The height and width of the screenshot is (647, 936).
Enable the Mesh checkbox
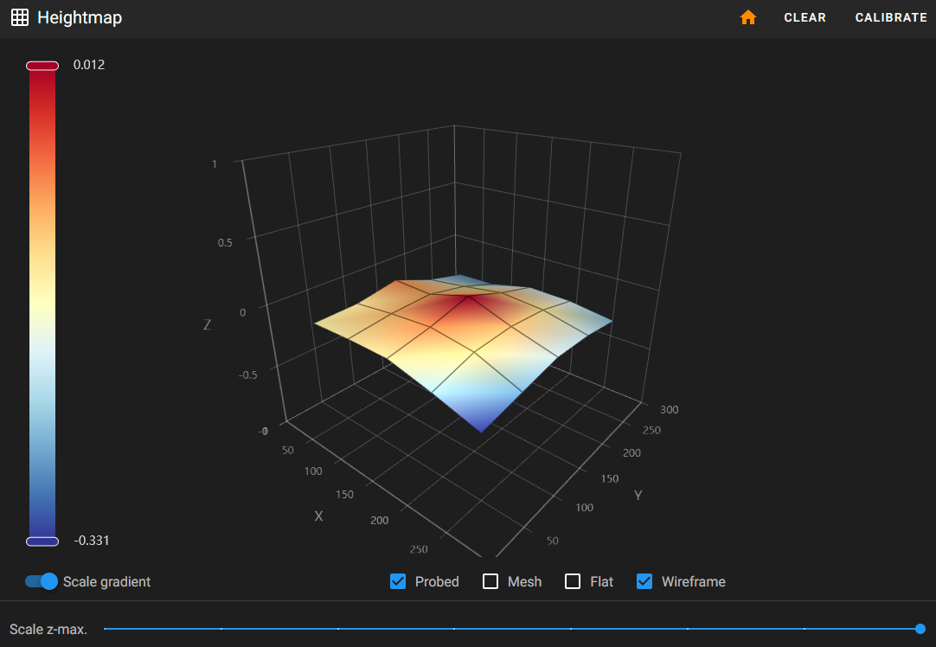coord(490,581)
